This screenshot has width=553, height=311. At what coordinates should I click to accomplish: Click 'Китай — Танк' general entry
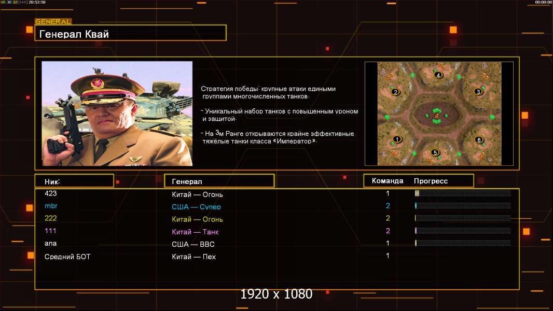click(x=195, y=232)
